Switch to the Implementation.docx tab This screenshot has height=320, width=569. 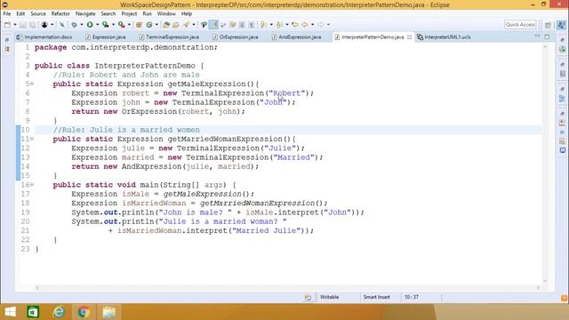tap(45, 37)
